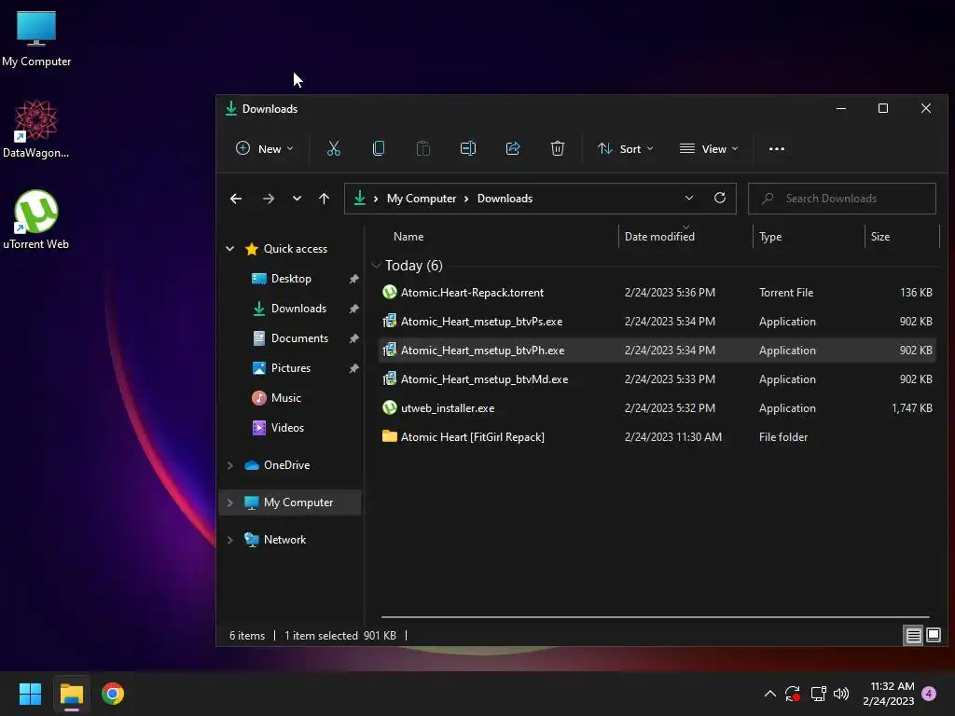Open the volume speaker tray icon

[841, 694]
